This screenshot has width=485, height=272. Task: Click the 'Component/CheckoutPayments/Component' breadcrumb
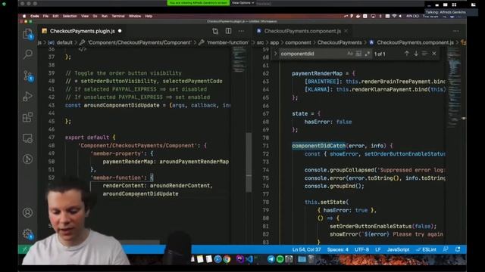click(x=139, y=42)
